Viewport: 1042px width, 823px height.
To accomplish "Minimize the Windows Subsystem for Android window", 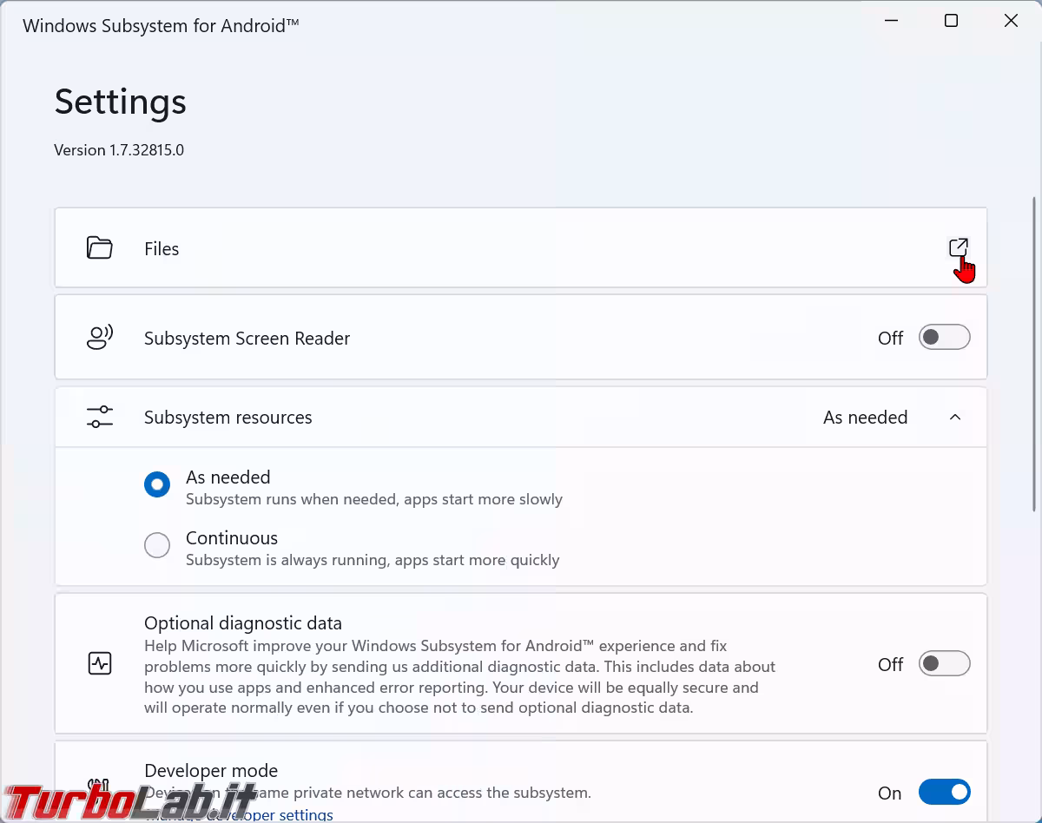I will pyautogui.click(x=892, y=21).
